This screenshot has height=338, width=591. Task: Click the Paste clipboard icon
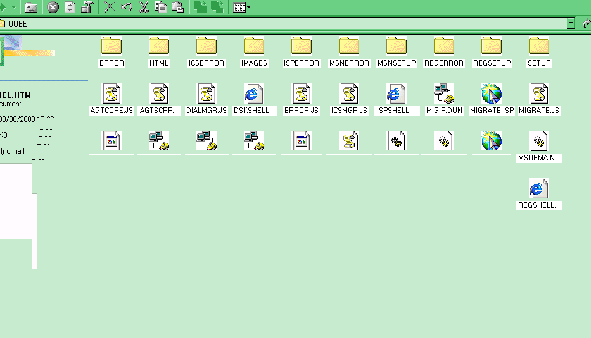click(178, 8)
